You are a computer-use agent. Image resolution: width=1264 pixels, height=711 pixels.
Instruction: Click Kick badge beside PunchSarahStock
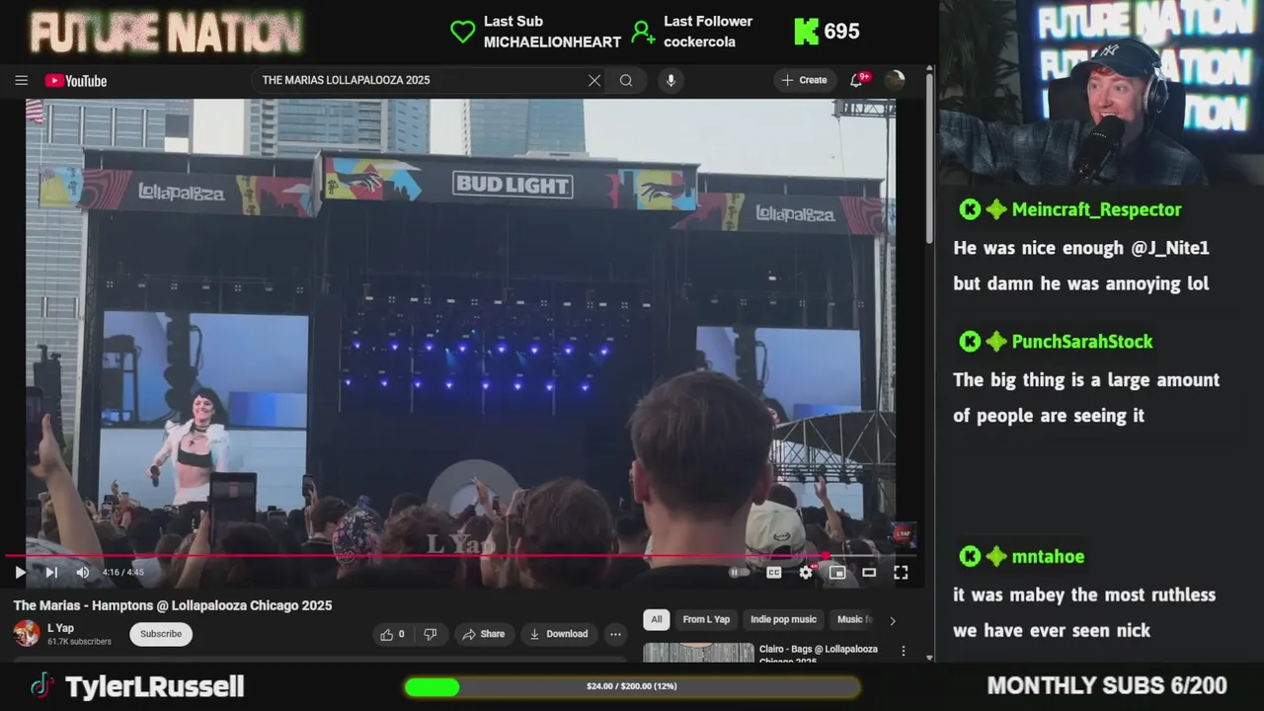click(970, 342)
